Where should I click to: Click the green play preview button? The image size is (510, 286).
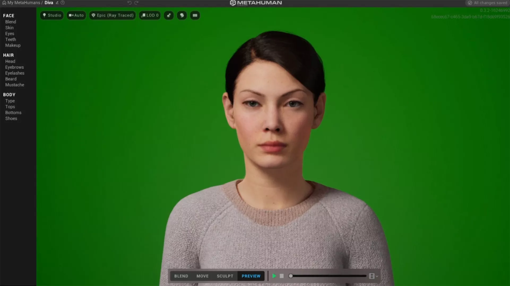(x=274, y=276)
